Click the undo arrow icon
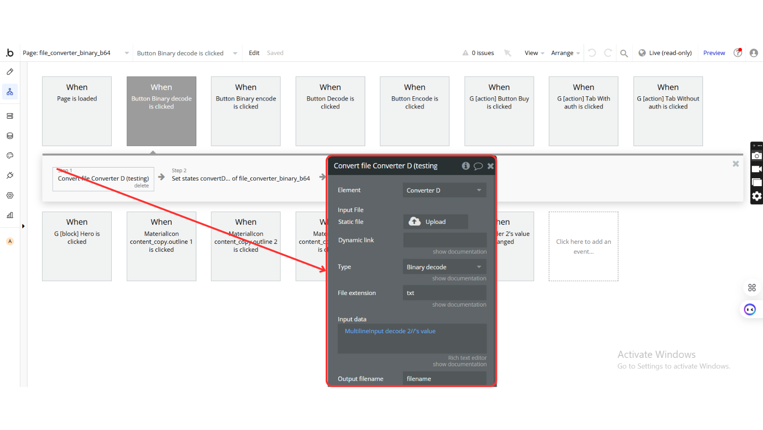Viewport: 763px width, 430px height. [x=592, y=53]
